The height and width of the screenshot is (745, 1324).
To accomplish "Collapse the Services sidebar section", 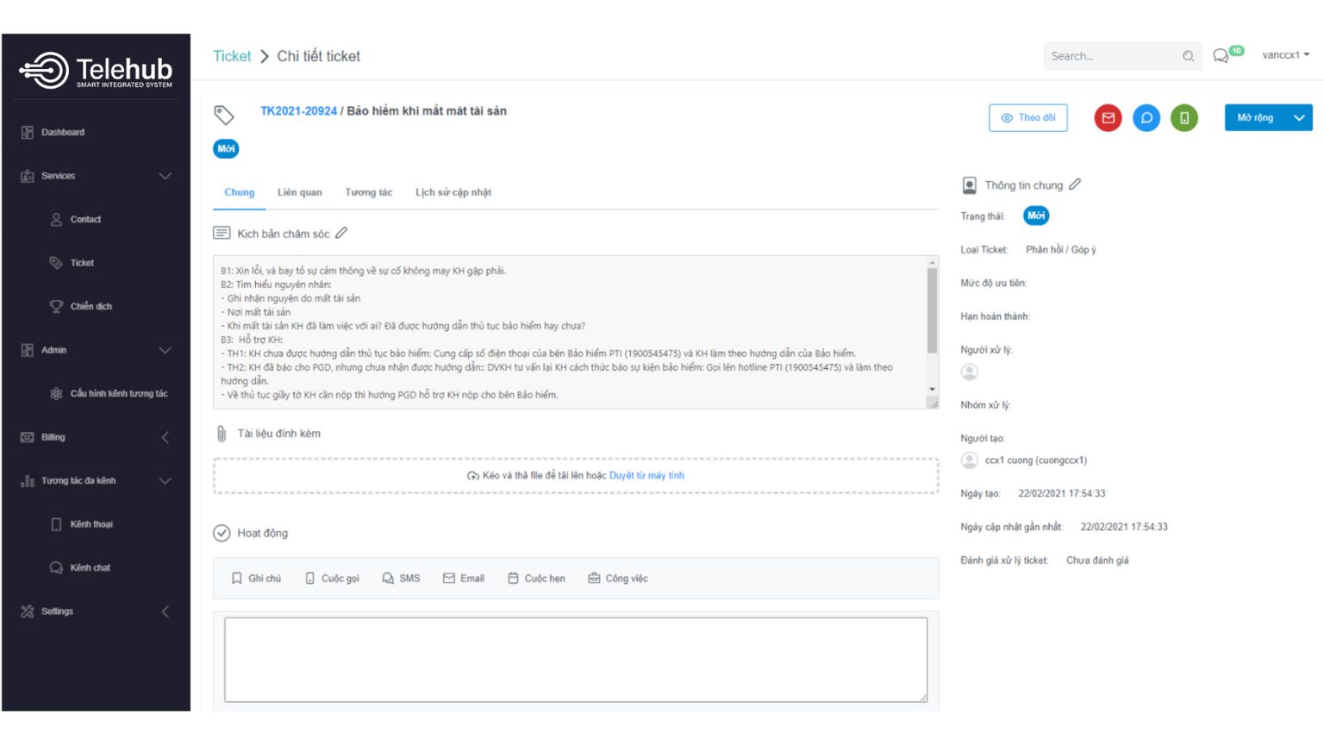I will tap(165, 176).
